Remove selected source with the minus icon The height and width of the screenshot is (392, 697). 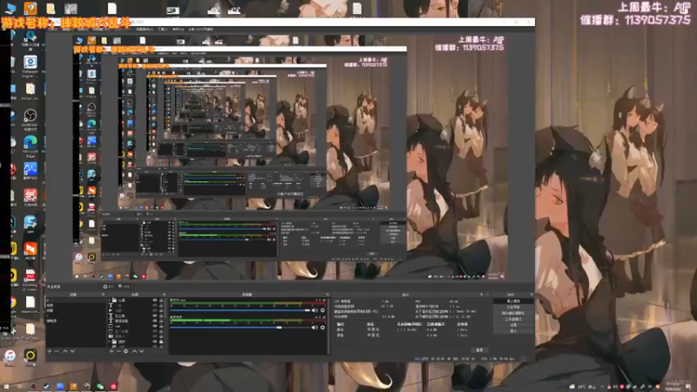point(118,351)
